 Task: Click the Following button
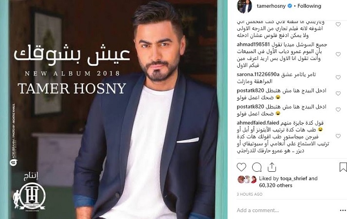(309, 6)
